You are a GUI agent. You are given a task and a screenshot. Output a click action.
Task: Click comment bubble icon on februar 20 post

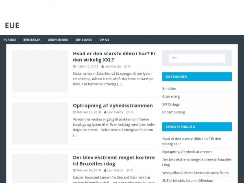[128, 170]
